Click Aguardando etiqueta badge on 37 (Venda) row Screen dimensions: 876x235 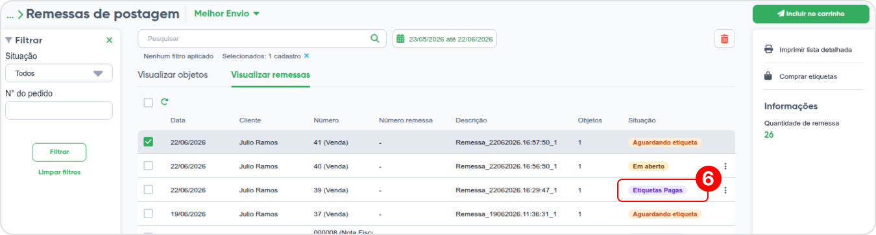[x=664, y=214]
